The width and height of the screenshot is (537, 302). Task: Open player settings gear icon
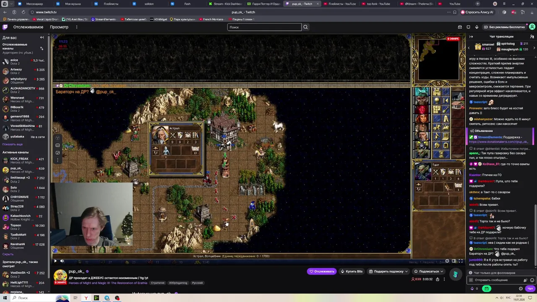point(447,261)
